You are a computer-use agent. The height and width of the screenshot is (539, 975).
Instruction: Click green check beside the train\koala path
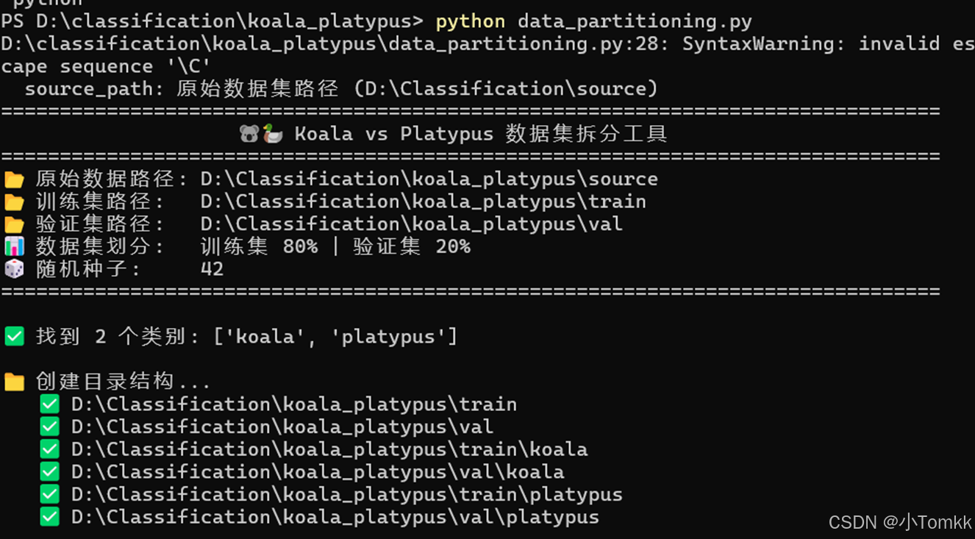point(49,449)
